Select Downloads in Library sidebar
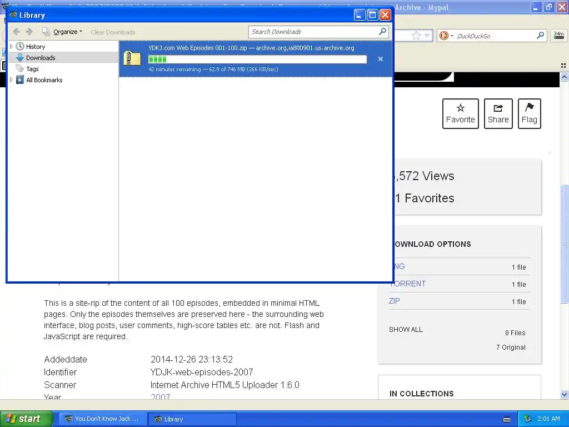Screen dimensions: 569x427 point(41,58)
